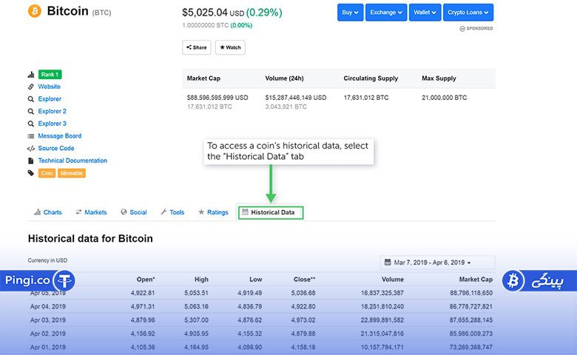Screen dimensions: 577x355
Task: Click the chain icon beside Website
Action: click(x=31, y=87)
